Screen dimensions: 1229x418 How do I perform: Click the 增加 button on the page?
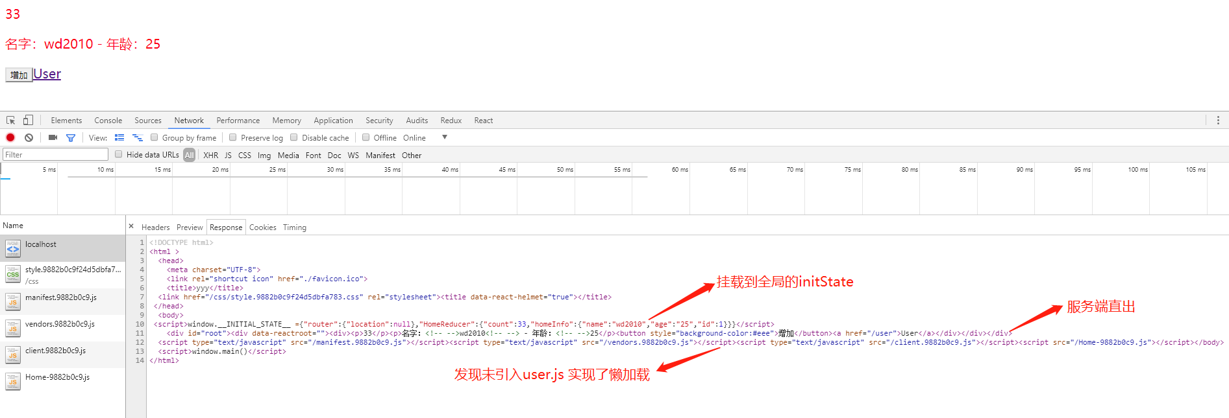19,75
